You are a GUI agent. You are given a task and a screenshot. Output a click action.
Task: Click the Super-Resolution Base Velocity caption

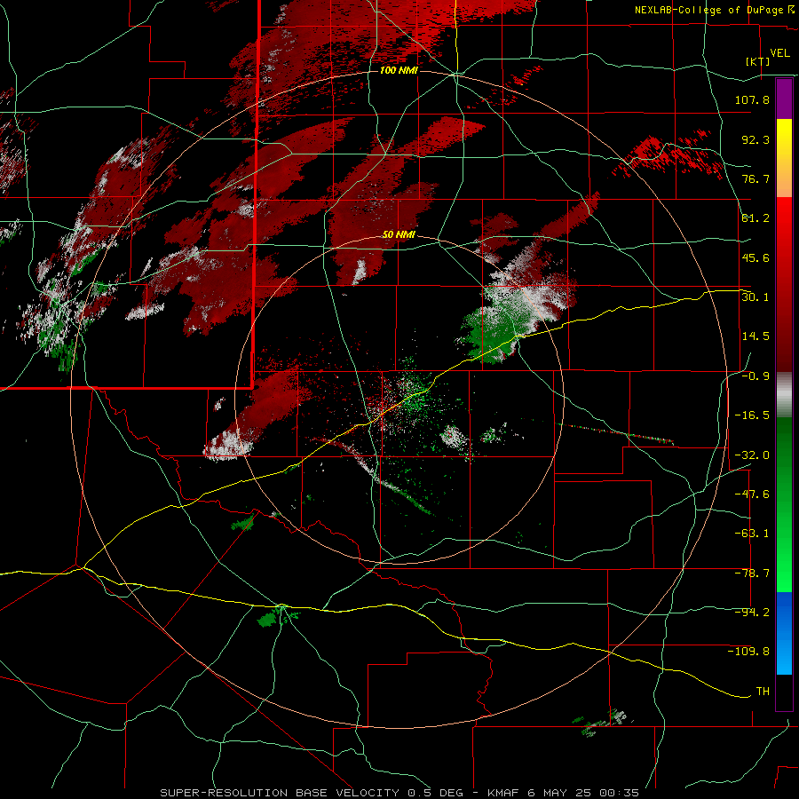pos(399,793)
